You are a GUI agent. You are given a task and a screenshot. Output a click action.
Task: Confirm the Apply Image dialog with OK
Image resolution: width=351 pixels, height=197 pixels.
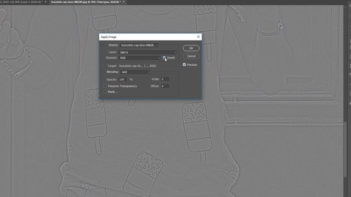point(191,48)
